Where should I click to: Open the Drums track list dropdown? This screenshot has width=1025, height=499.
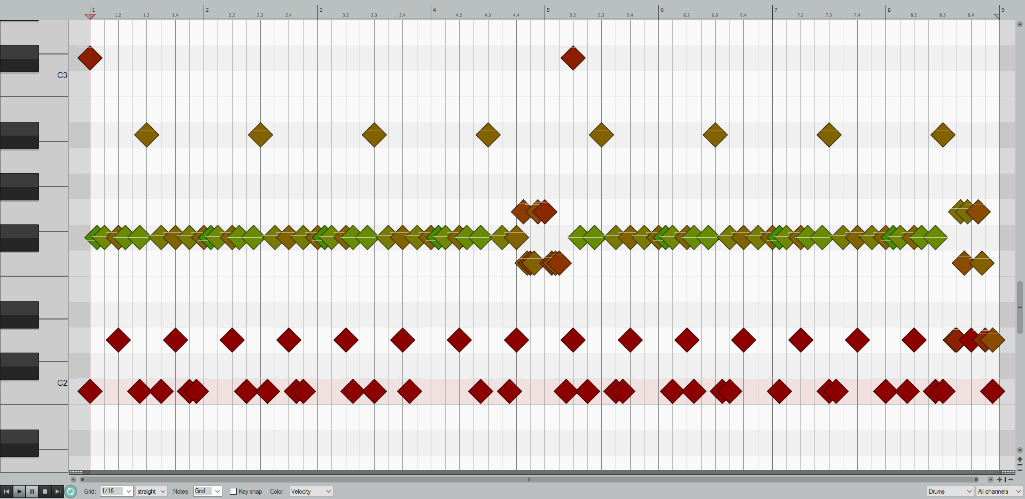point(950,492)
